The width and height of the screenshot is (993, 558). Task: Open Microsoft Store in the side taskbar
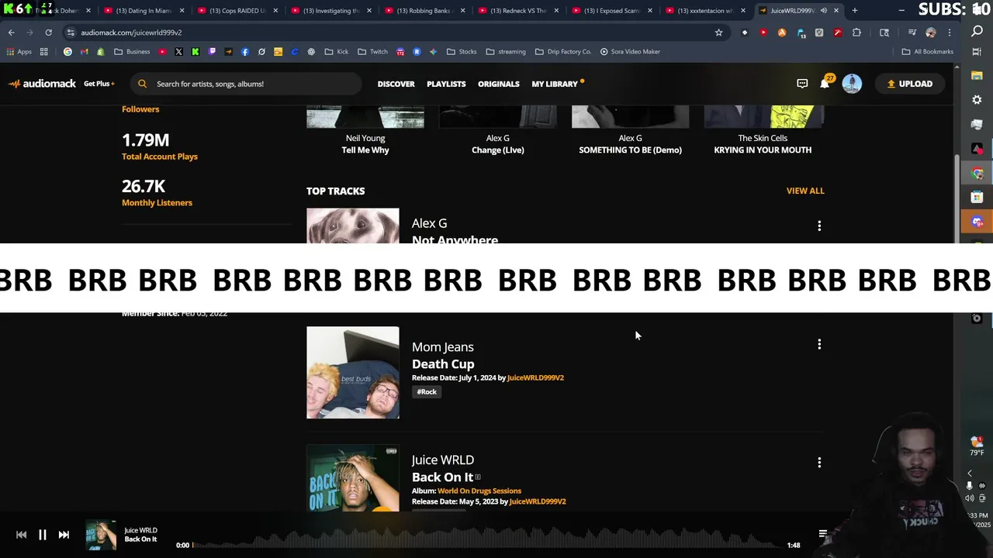coord(977,198)
